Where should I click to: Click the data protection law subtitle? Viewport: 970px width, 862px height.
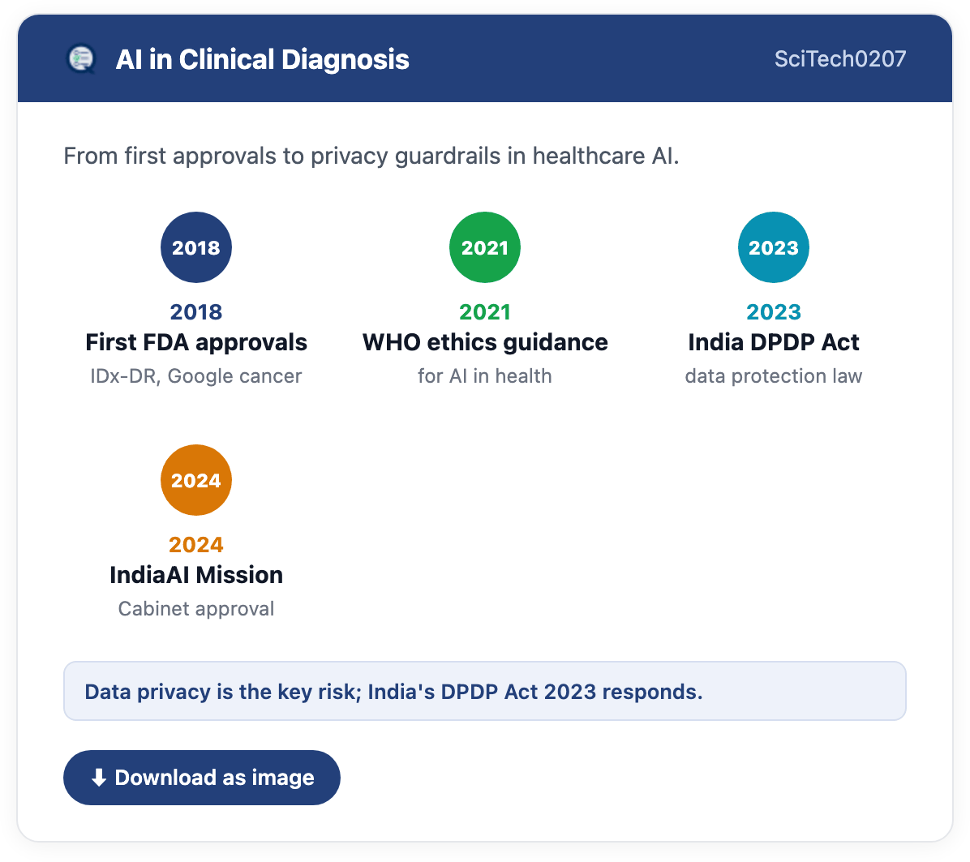[x=773, y=376]
